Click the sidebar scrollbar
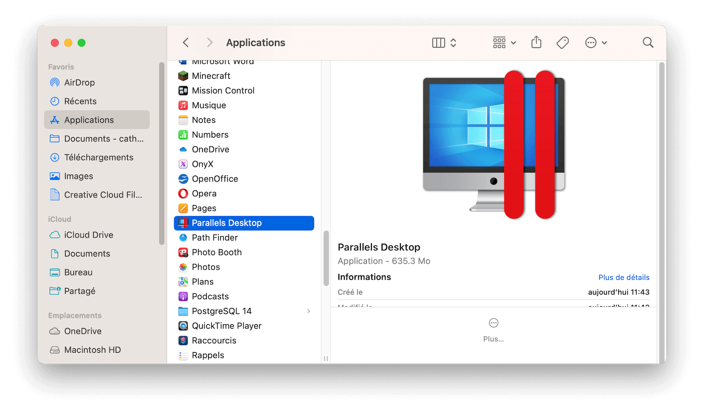Viewport: 704px width, 413px height. (x=161, y=154)
